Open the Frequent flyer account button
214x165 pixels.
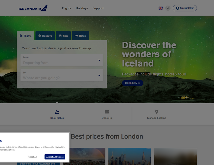(x=184, y=8)
